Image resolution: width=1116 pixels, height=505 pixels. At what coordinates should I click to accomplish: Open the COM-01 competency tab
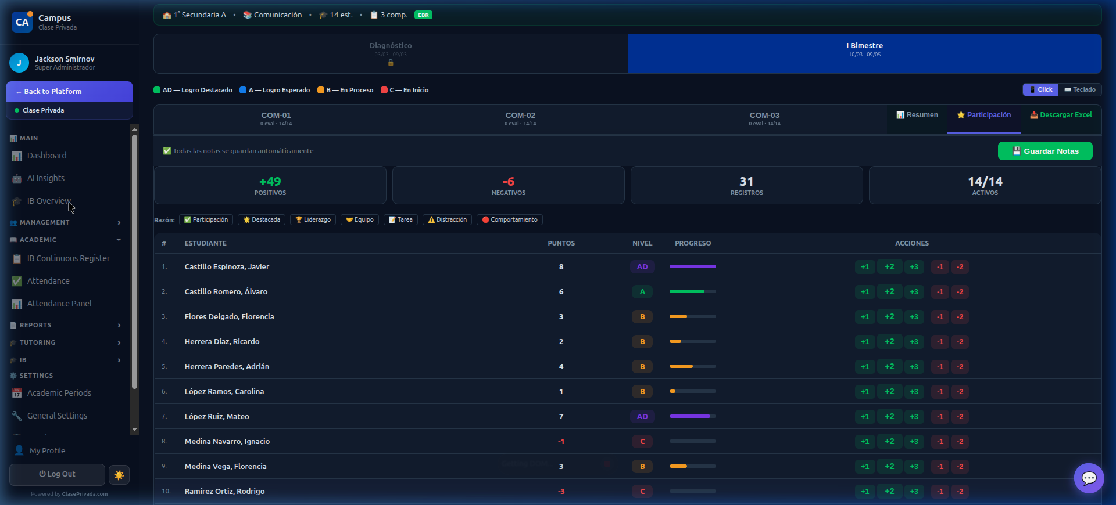pyautogui.click(x=276, y=119)
